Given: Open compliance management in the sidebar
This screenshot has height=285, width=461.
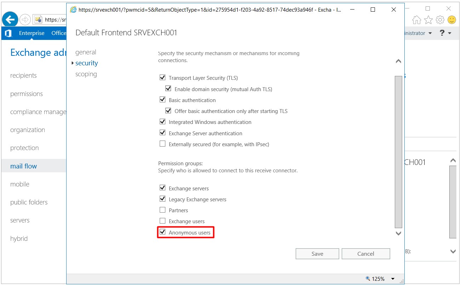Looking at the screenshot, I should coord(38,112).
